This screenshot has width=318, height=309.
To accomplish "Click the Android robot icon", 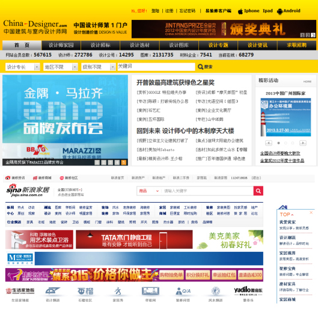I will (280, 11).
